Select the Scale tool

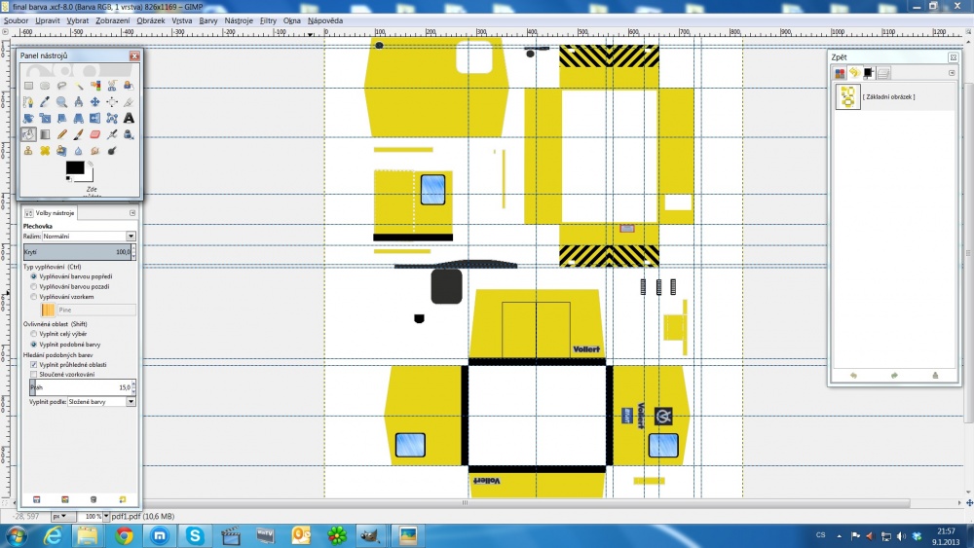pos(45,118)
